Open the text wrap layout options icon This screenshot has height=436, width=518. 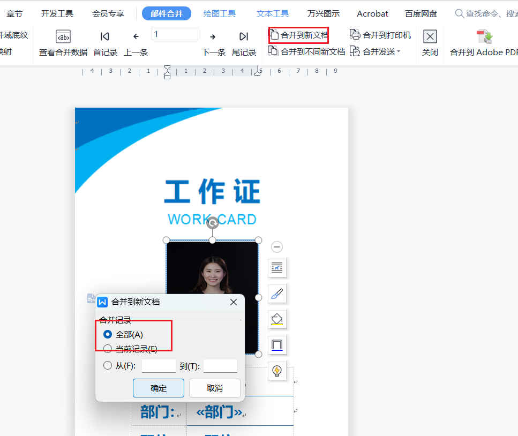pyautogui.click(x=277, y=267)
